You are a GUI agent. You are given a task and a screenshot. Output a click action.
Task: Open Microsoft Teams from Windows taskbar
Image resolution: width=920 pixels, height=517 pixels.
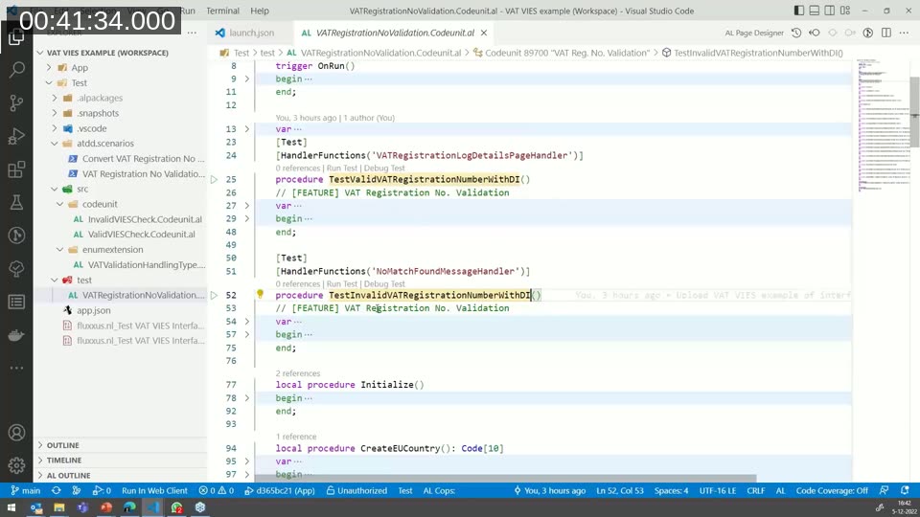click(x=82, y=507)
